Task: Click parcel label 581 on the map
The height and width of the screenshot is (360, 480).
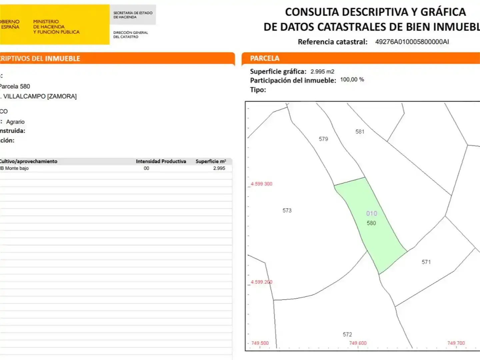Action: point(360,132)
